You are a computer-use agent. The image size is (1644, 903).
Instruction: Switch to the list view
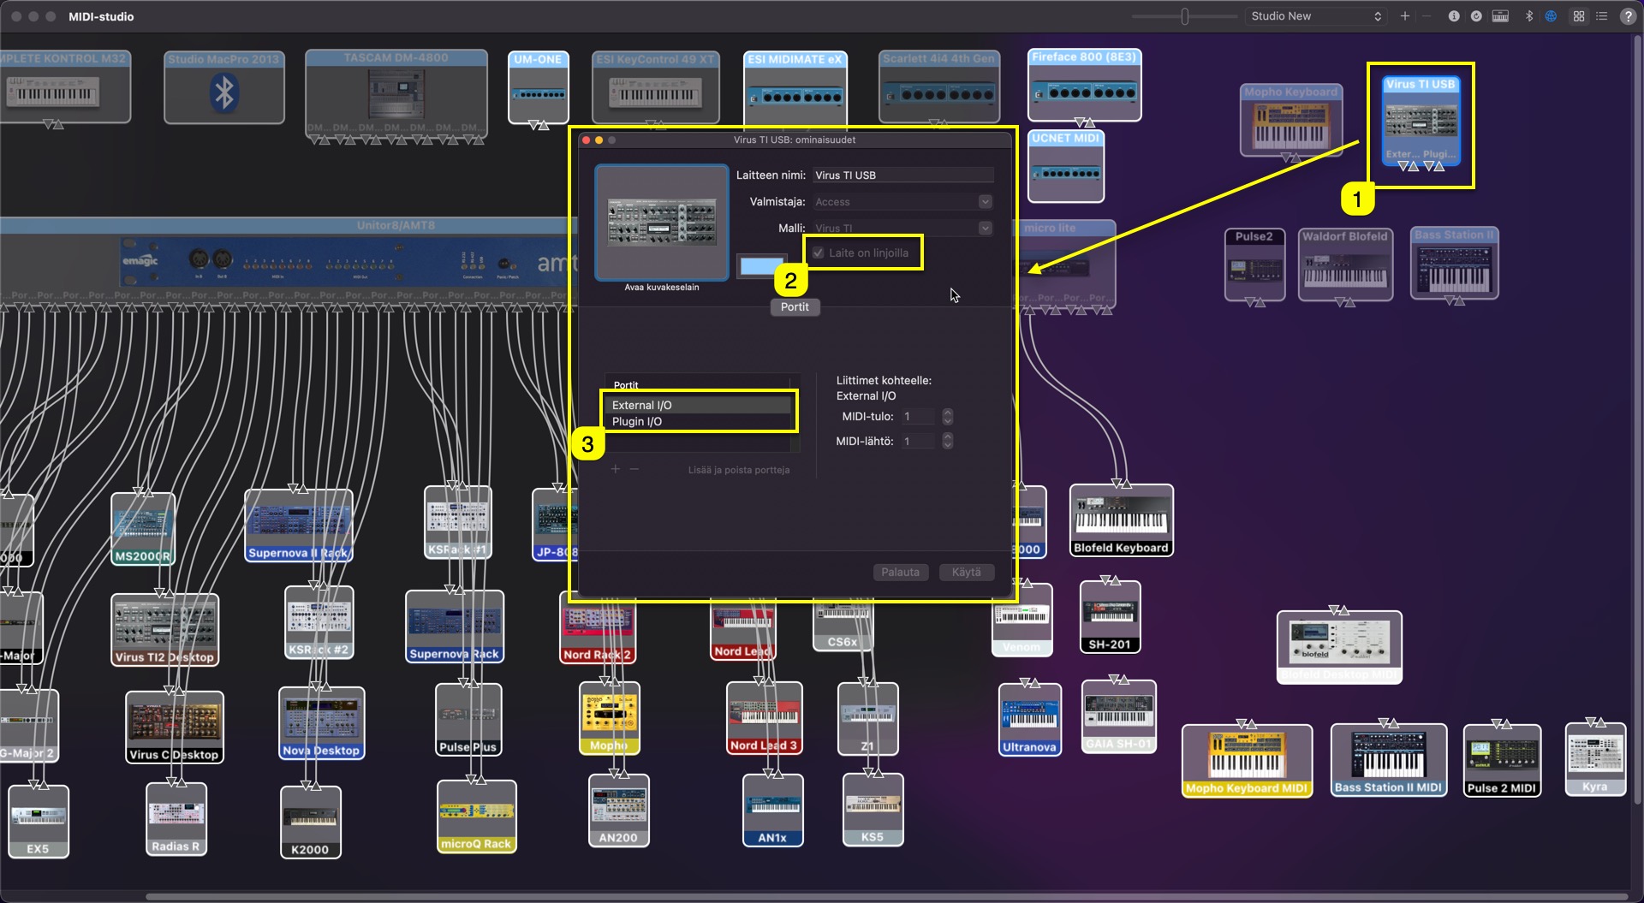[1602, 16]
